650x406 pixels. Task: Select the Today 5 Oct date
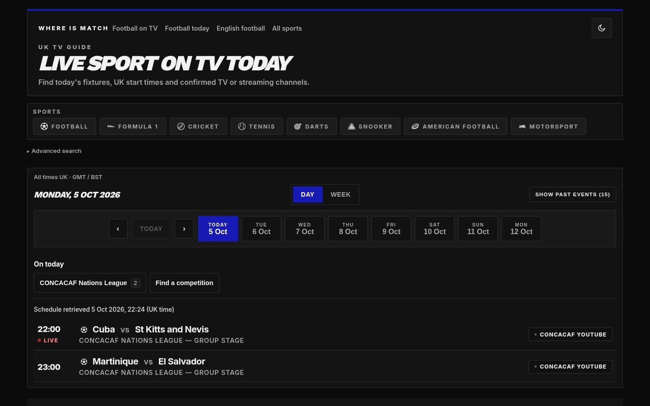218,229
